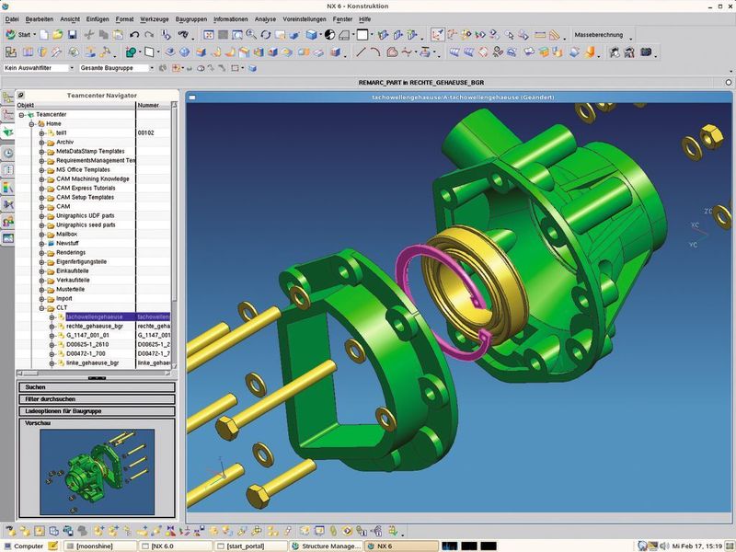This screenshot has height=552, width=736.
Task: Expand Ladeoptionen für Baugruppe panel
Action: click(97, 411)
